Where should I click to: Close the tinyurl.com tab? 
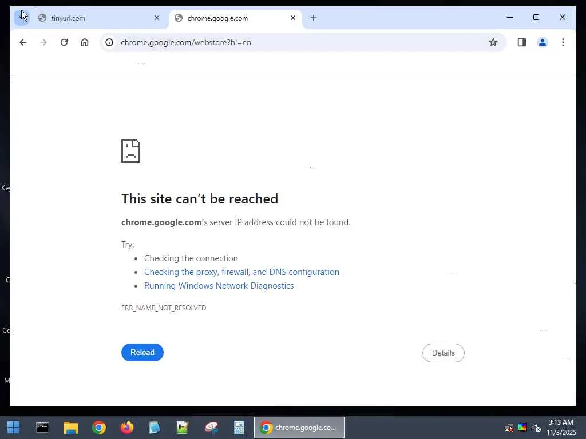point(157,18)
